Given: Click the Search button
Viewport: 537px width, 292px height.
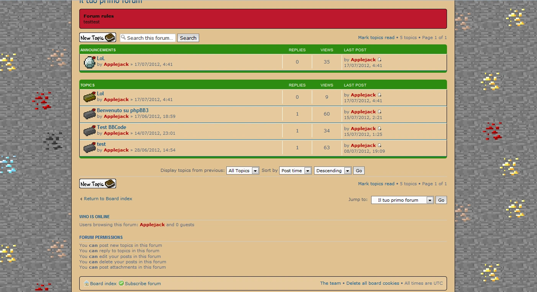Looking at the screenshot, I should 188,38.
